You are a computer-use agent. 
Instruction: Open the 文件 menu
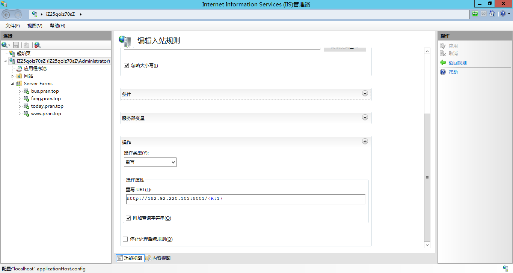pyautogui.click(x=12, y=26)
